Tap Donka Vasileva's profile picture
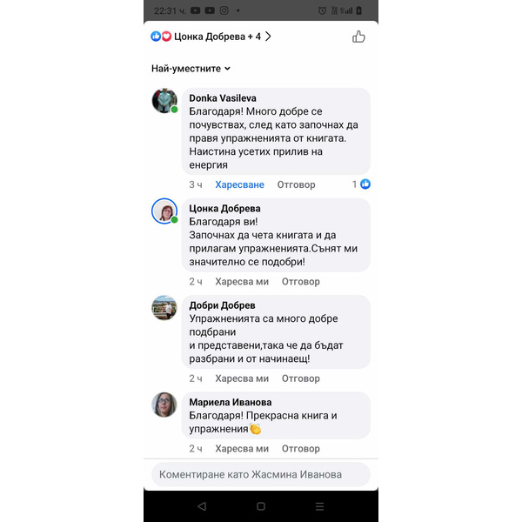 (x=164, y=101)
